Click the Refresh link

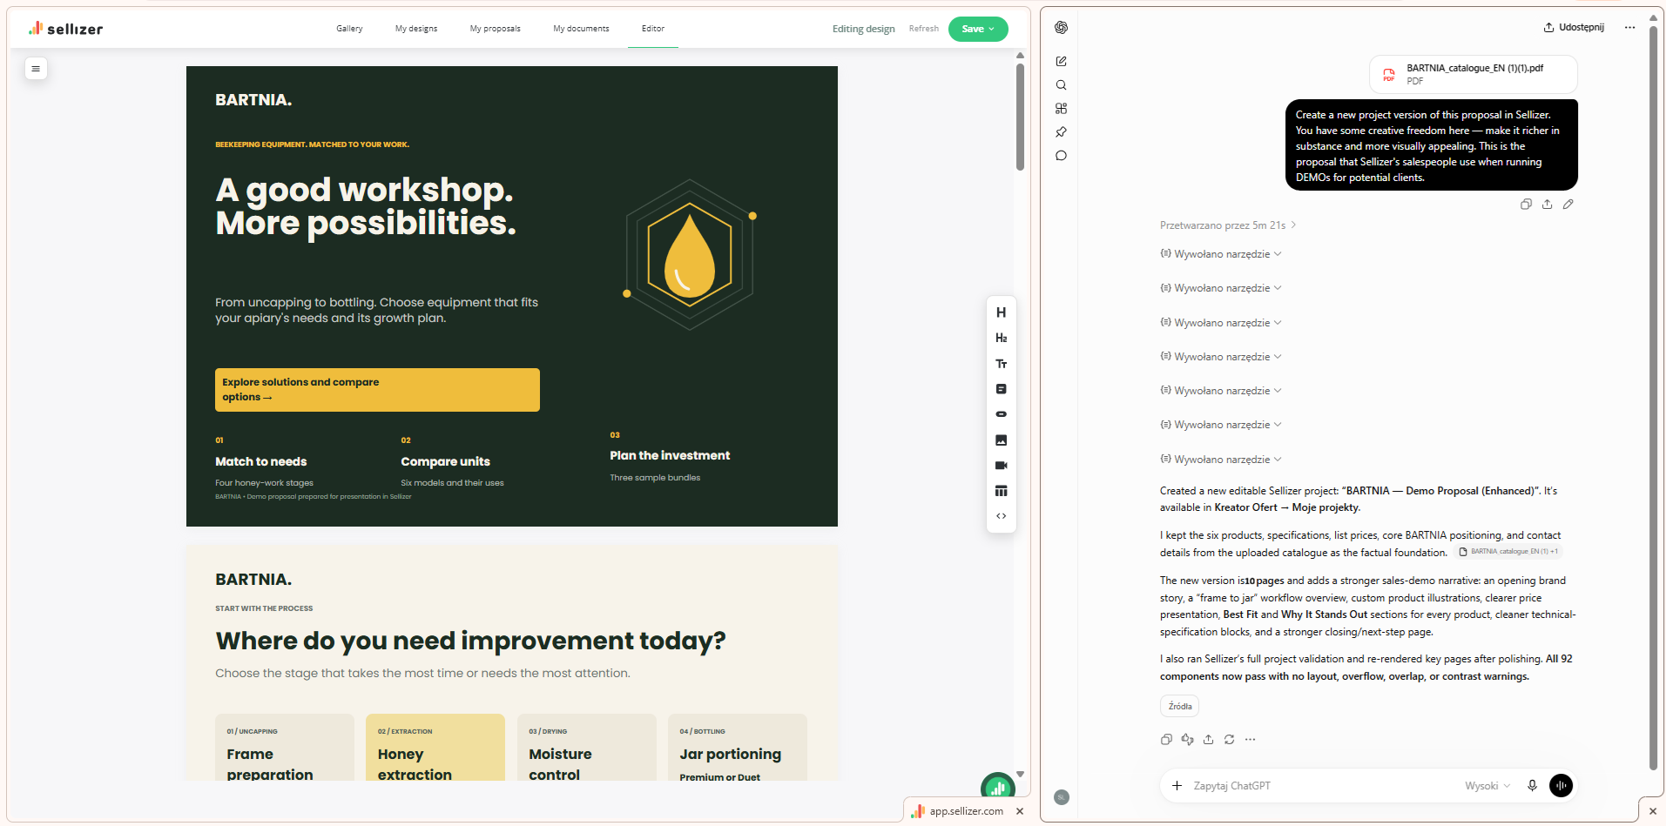coord(923,29)
